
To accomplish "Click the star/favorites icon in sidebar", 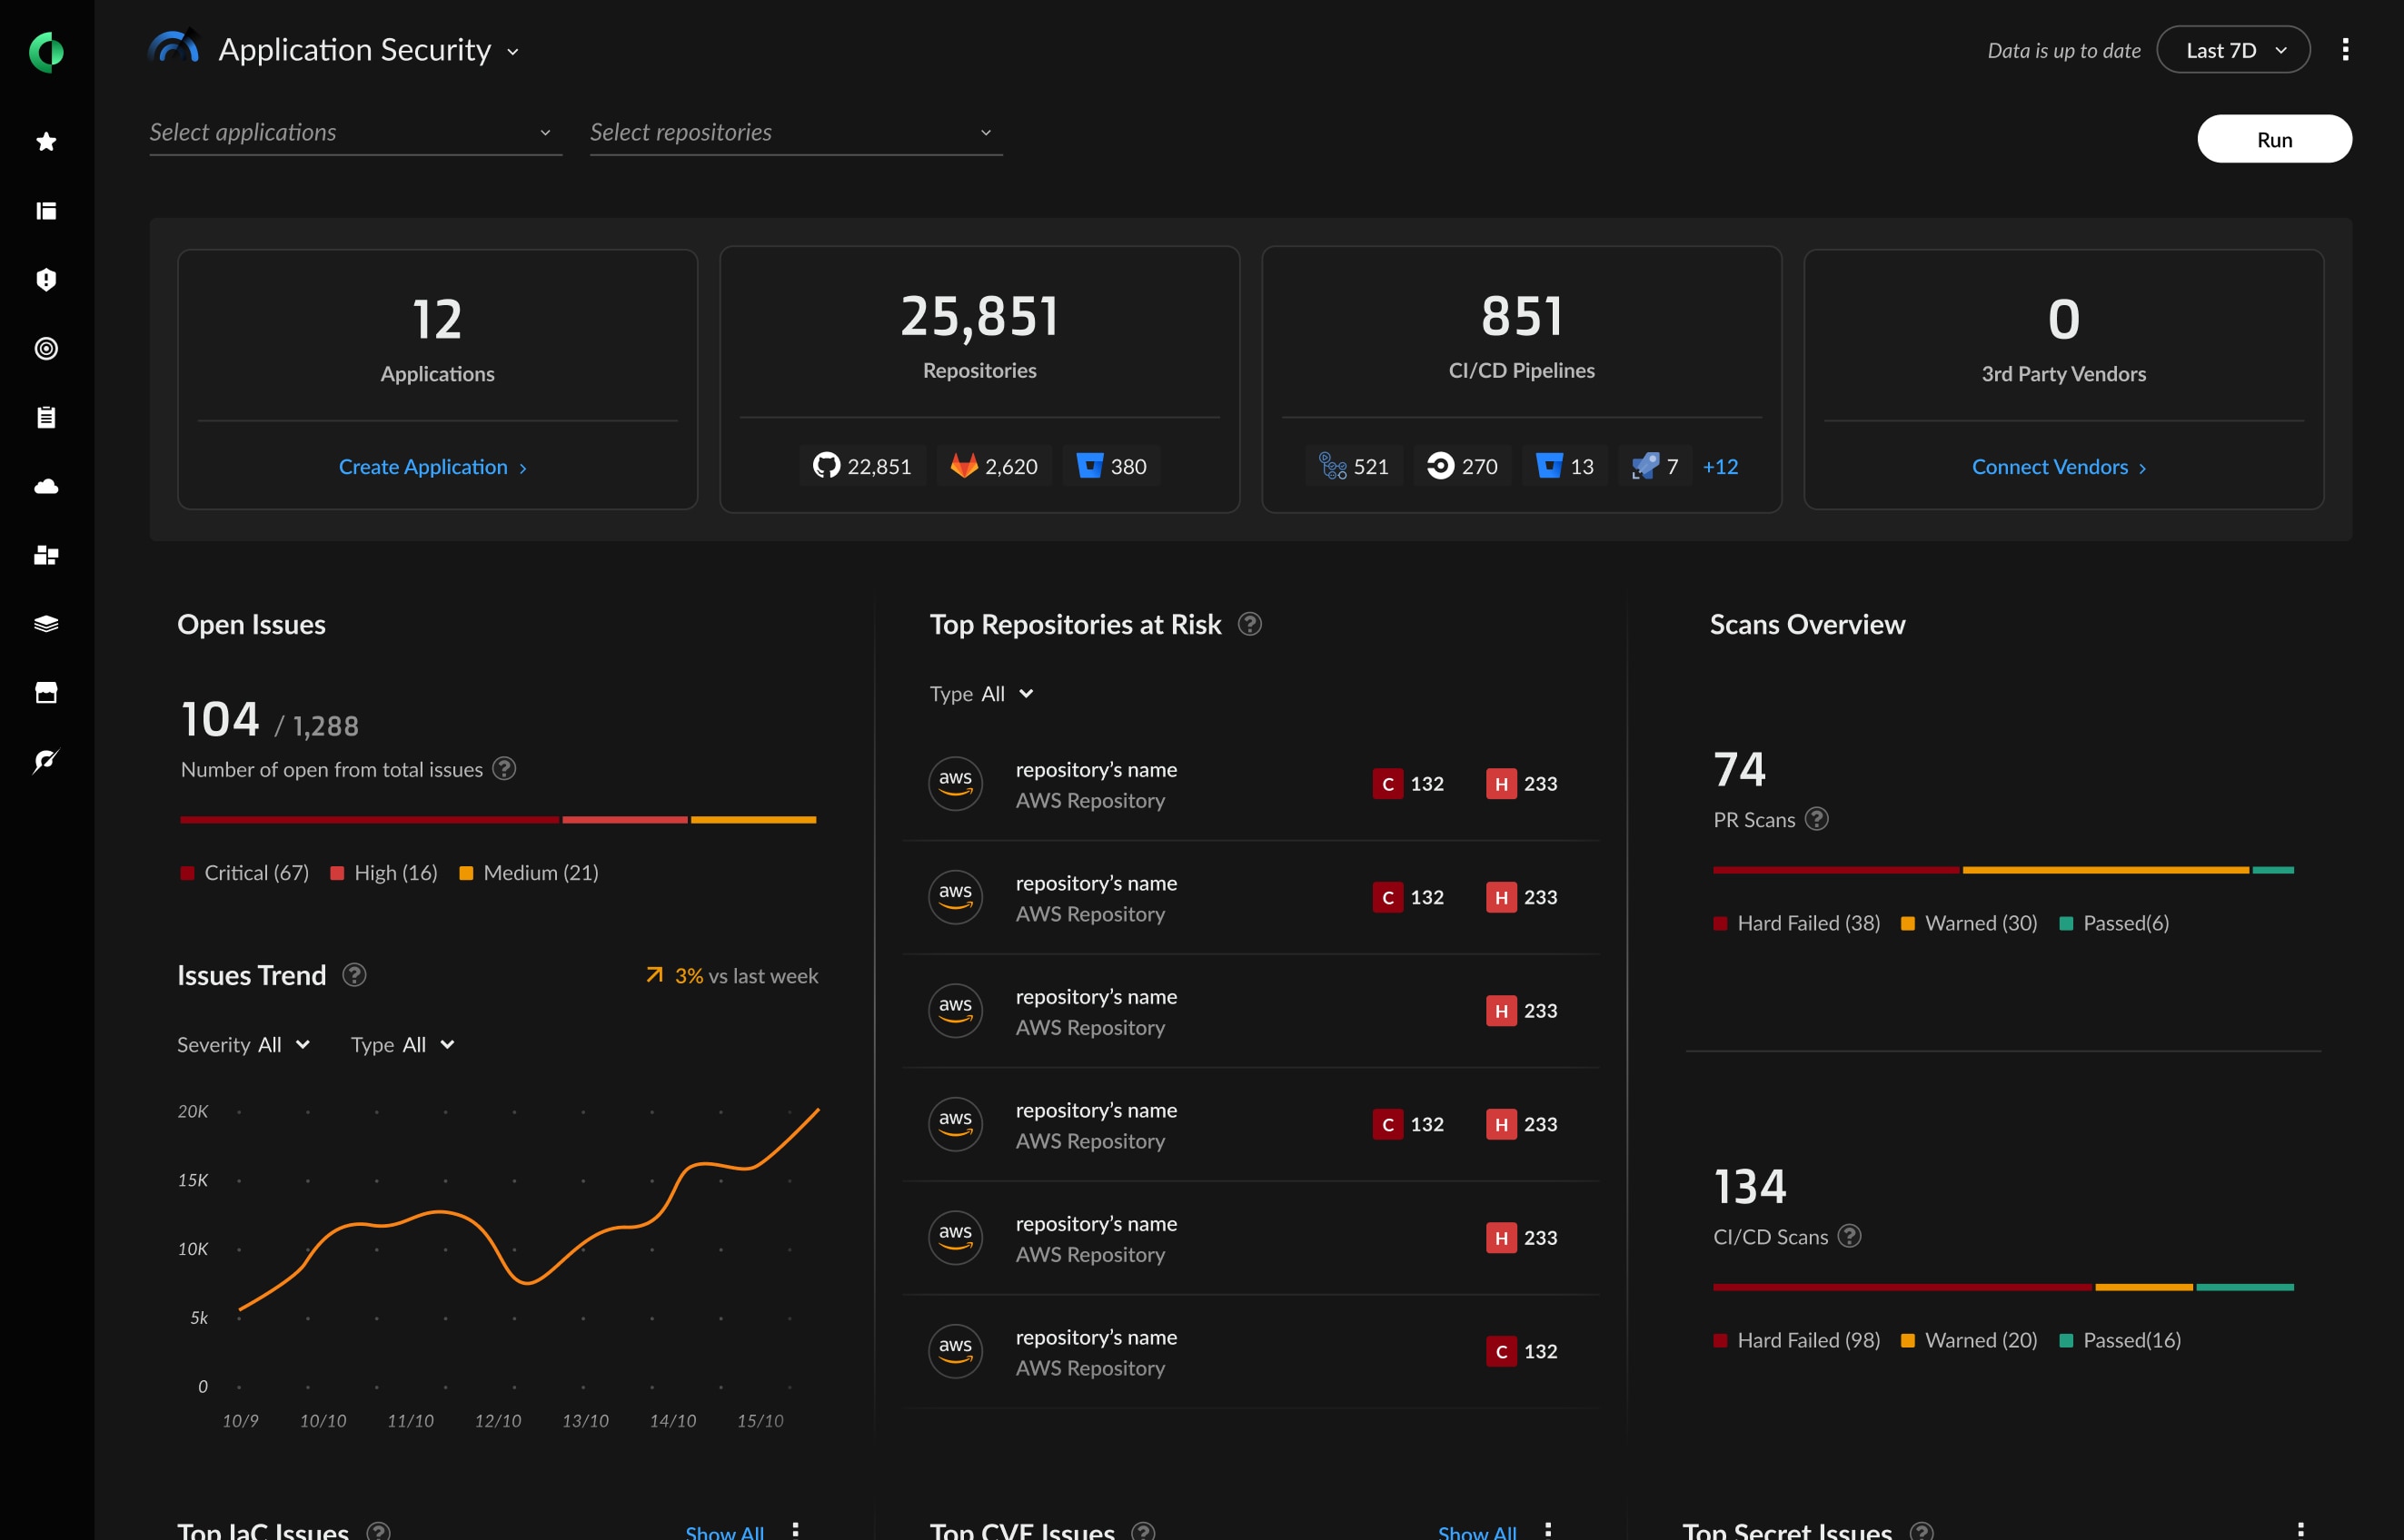I will pyautogui.click(x=47, y=140).
